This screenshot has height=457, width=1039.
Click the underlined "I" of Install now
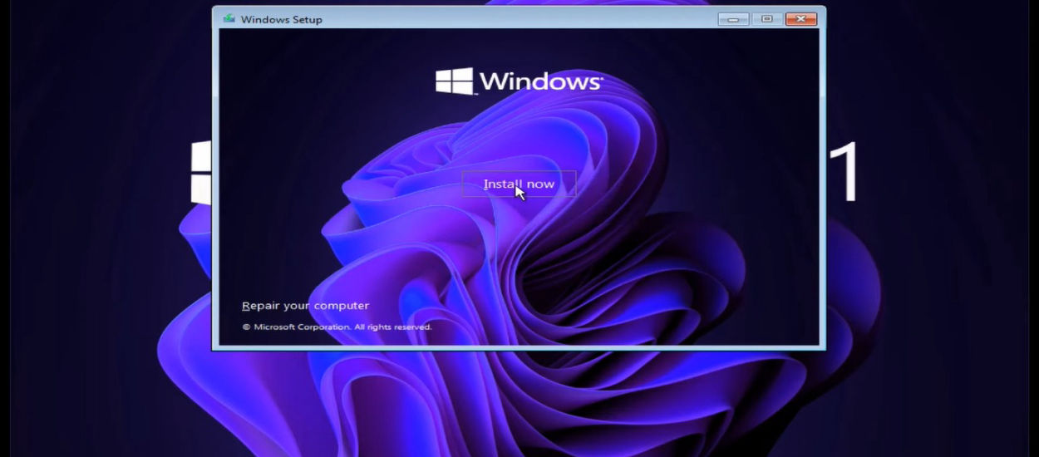pyautogui.click(x=485, y=184)
